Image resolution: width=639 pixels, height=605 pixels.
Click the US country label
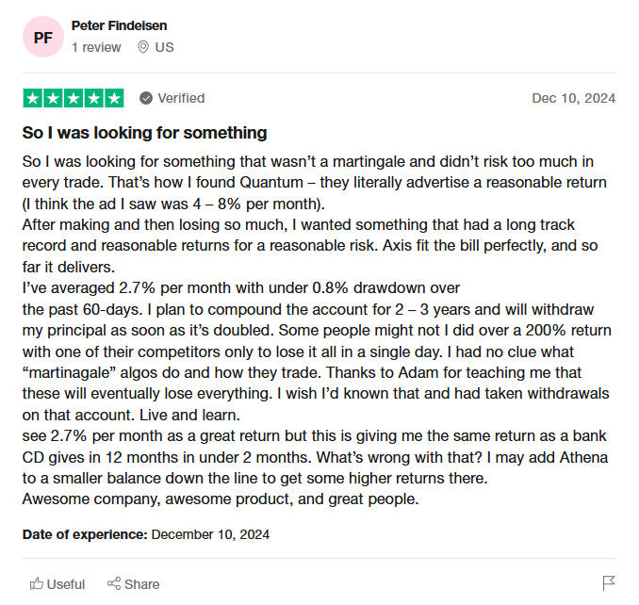click(x=164, y=47)
